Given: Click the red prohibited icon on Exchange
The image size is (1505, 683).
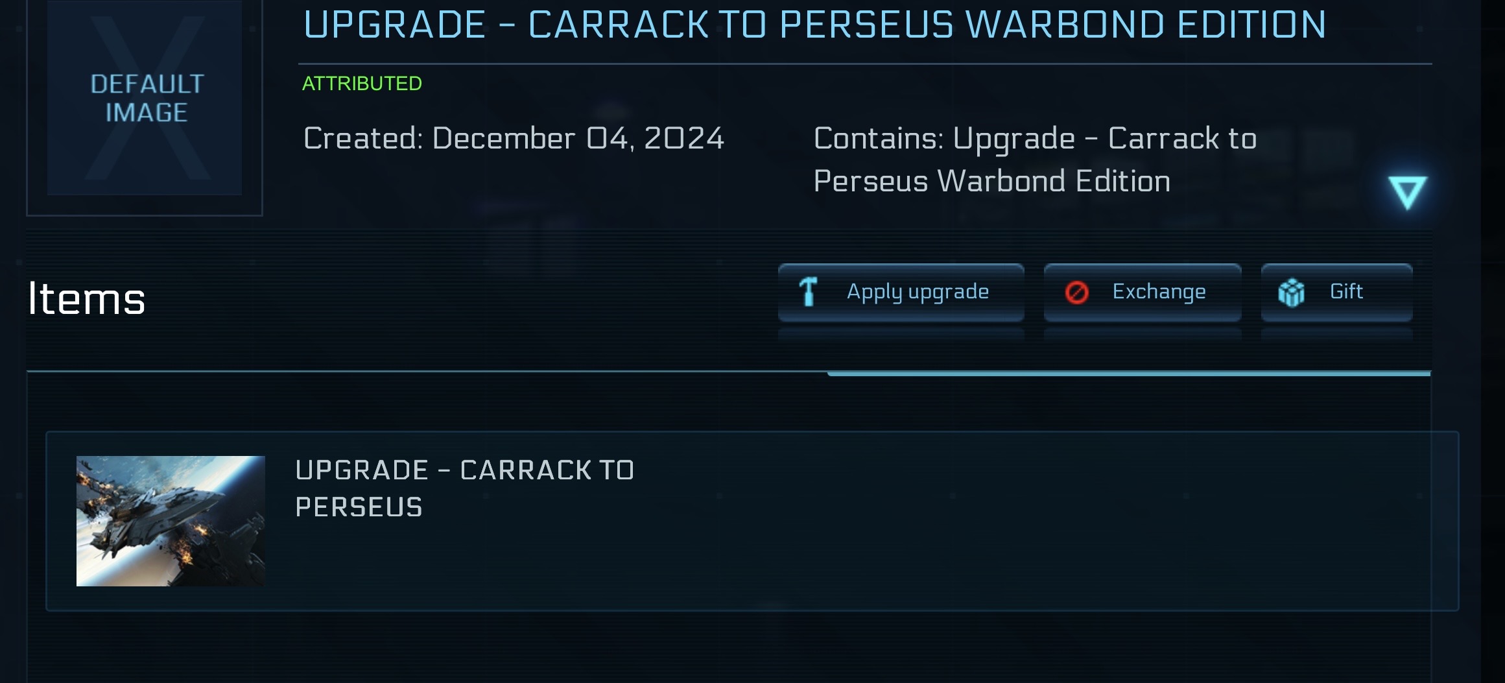Looking at the screenshot, I should click(1076, 293).
